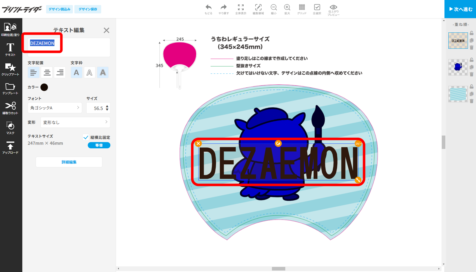Open the Templates folder tool

(10, 89)
